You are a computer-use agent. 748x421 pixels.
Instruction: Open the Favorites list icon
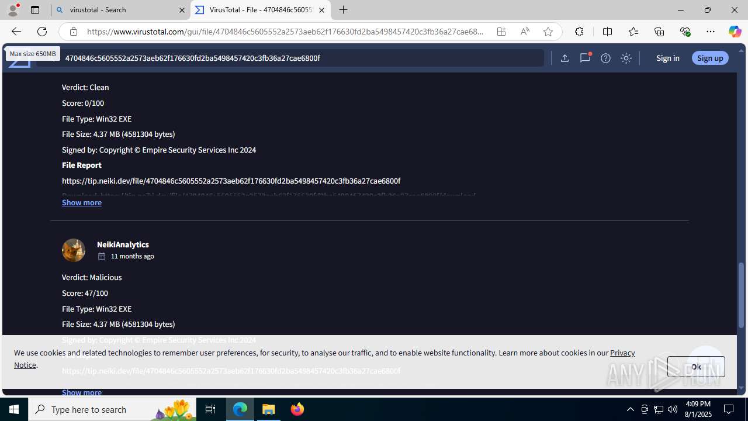(x=633, y=32)
